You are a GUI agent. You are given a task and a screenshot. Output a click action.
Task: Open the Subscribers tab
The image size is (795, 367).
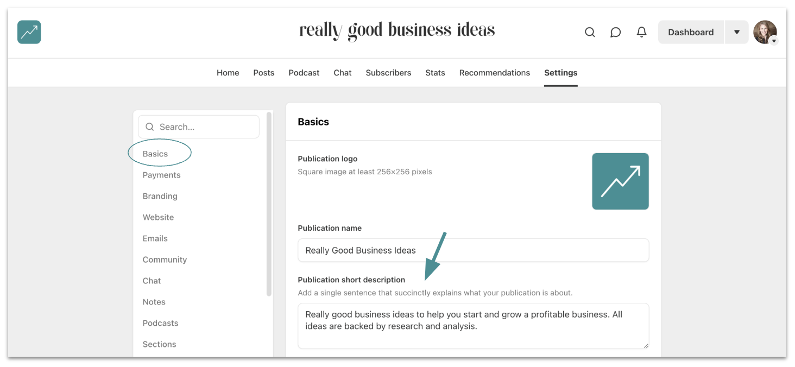click(x=388, y=73)
